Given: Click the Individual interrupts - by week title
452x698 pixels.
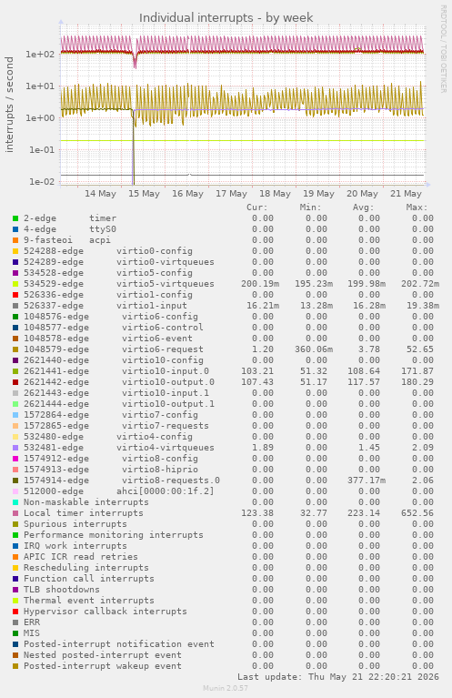Looking at the screenshot, I should (226, 18).
